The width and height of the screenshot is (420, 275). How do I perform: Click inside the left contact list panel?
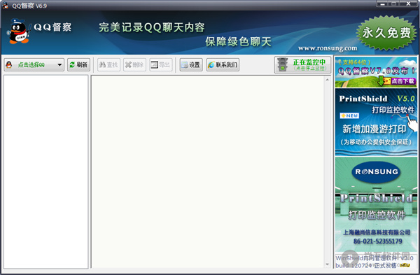click(x=45, y=171)
